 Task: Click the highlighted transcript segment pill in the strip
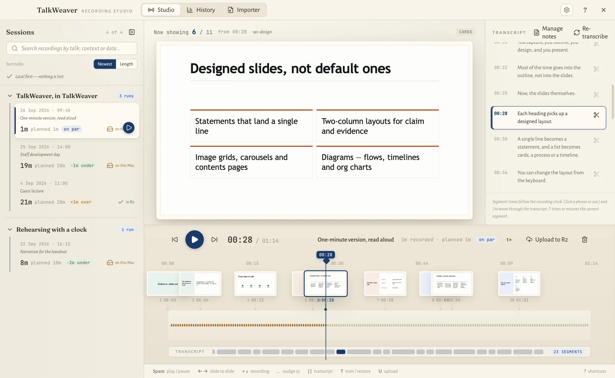[341, 352]
